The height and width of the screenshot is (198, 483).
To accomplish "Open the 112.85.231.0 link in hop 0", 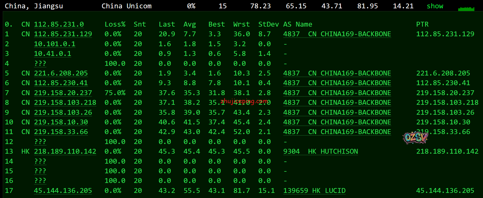I will [59, 24].
